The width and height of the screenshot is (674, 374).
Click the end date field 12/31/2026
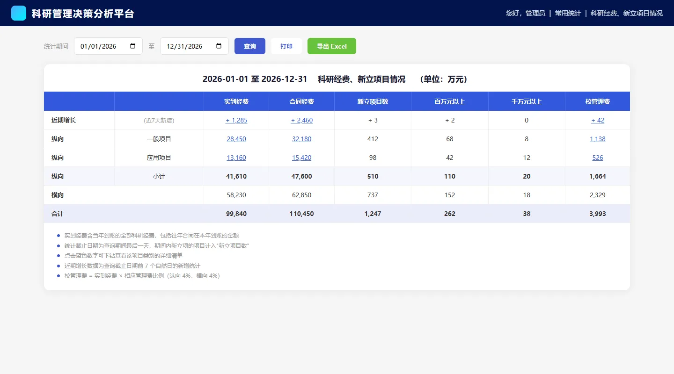(x=194, y=46)
